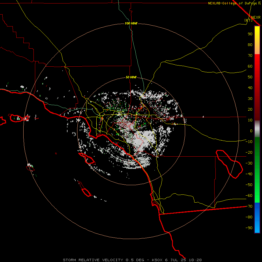Click the -30 scale label

click(x=249, y=163)
